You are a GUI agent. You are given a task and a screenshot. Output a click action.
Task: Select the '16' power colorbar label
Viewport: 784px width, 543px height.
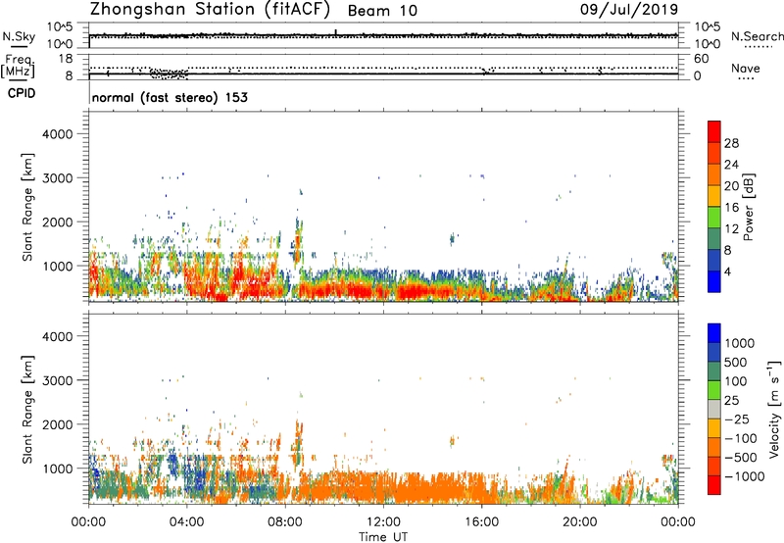731,208
